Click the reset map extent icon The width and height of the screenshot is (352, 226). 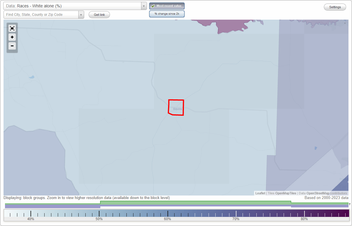12,28
